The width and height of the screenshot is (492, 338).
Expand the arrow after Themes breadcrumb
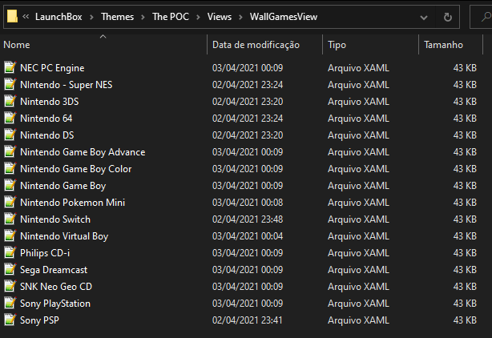[143, 17]
